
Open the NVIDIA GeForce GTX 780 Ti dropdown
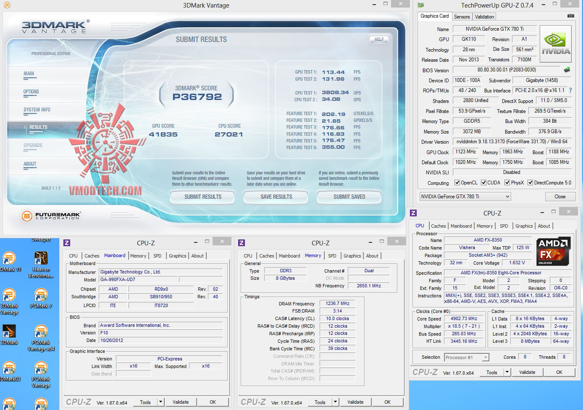pyautogui.click(x=465, y=197)
